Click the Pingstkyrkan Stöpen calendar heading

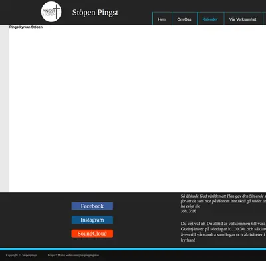(x=26, y=27)
